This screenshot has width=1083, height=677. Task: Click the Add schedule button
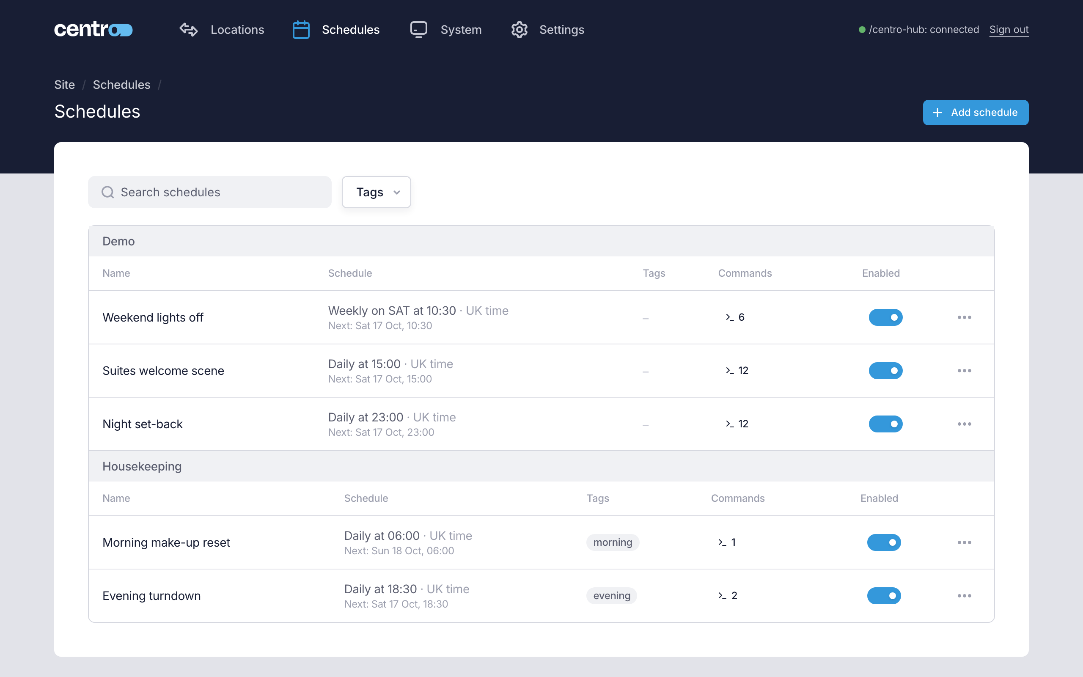[976, 113]
